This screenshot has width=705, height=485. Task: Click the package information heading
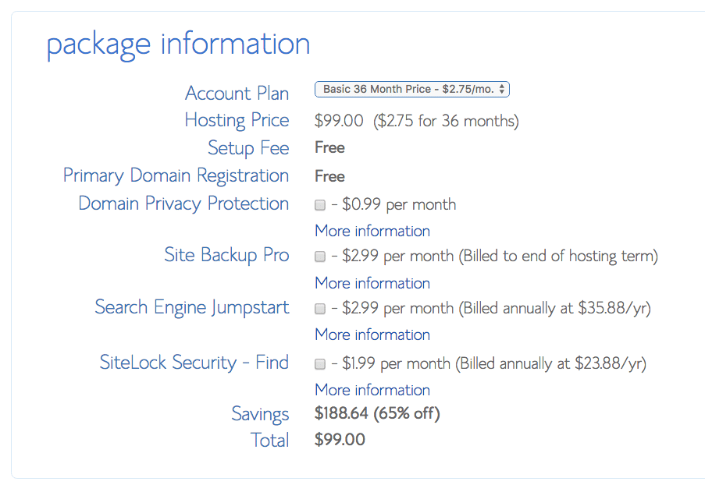click(179, 44)
